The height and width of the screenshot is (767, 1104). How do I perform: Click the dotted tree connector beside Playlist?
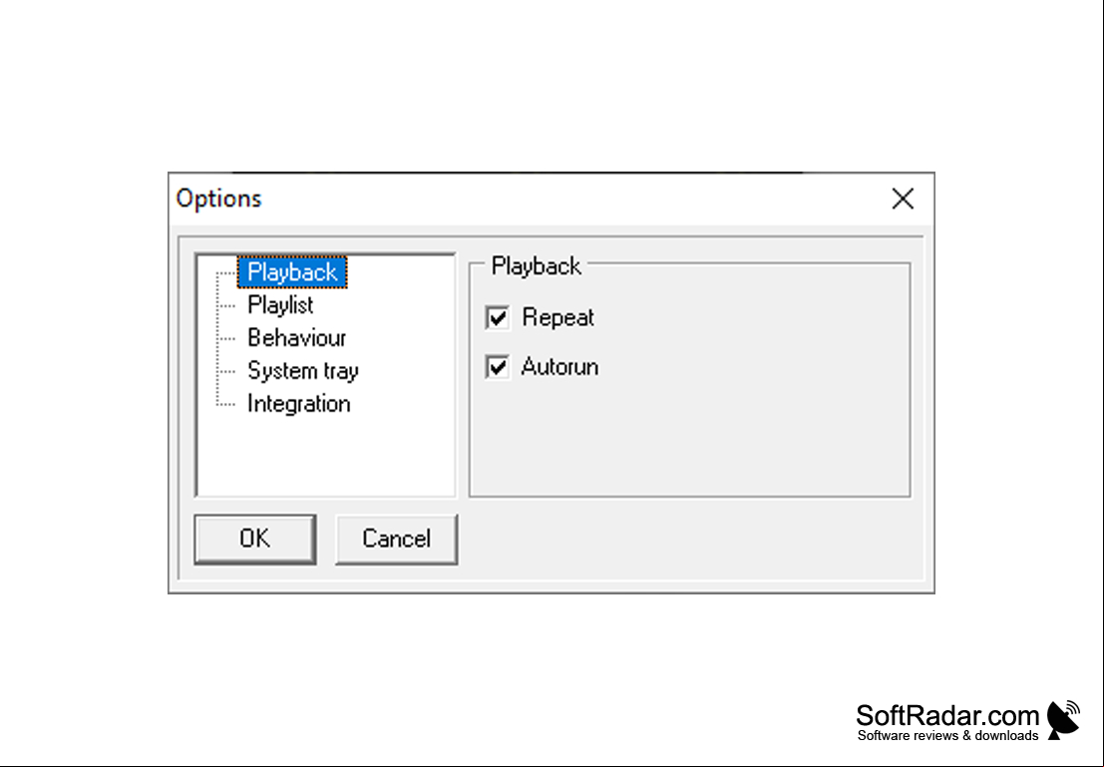226,305
